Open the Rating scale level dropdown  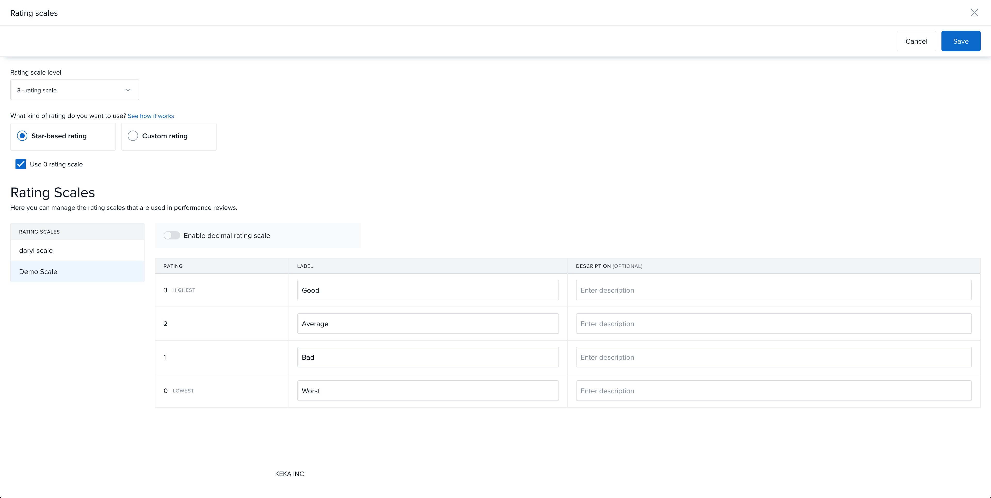click(74, 90)
